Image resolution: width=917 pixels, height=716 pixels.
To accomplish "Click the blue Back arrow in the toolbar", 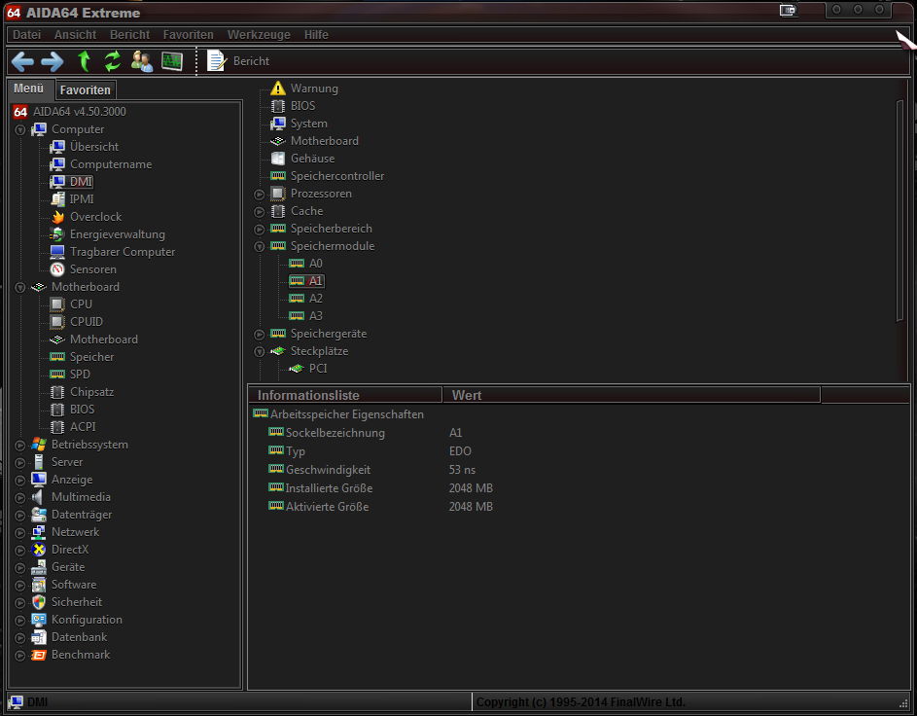I will point(22,61).
